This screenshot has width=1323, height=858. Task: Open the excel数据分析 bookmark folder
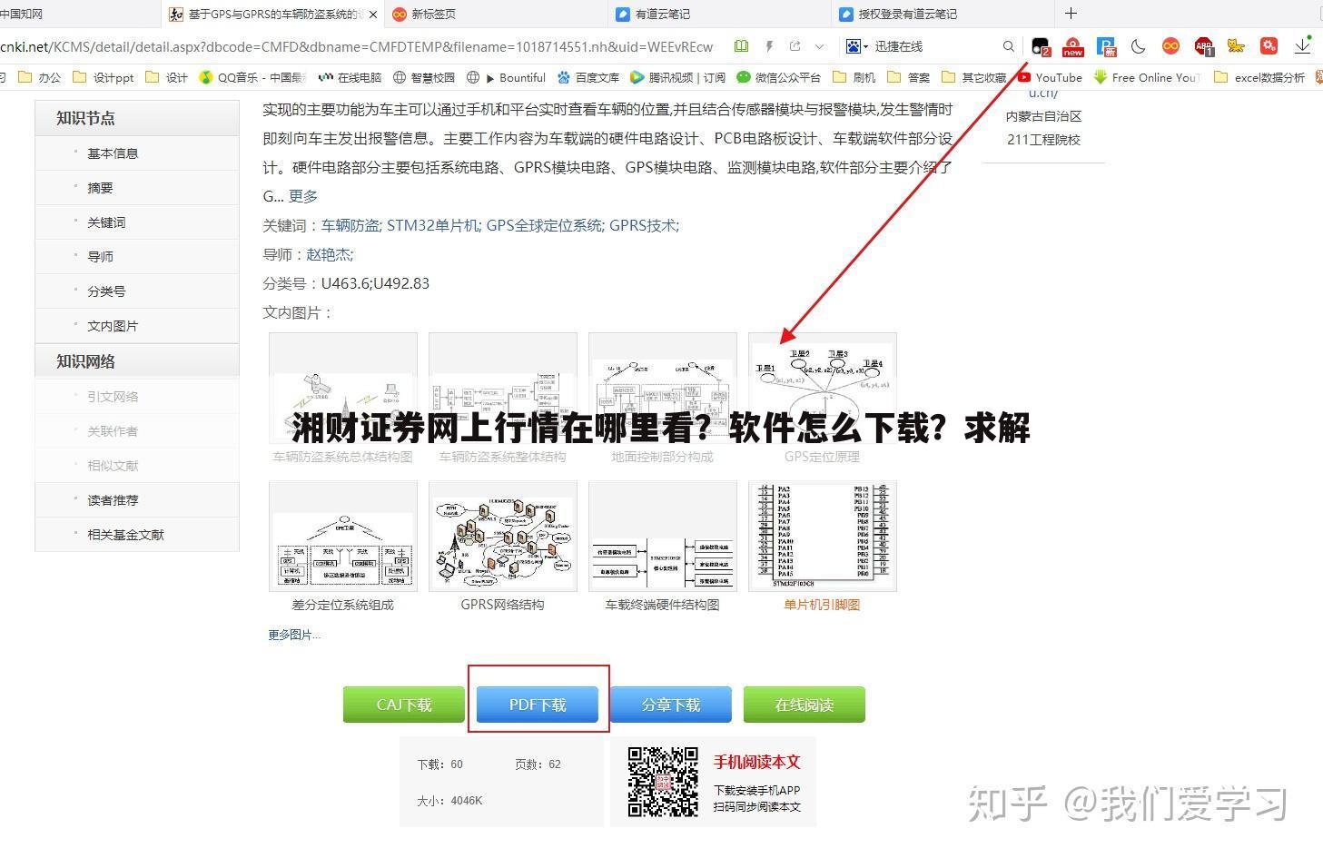pyautogui.click(x=1259, y=77)
